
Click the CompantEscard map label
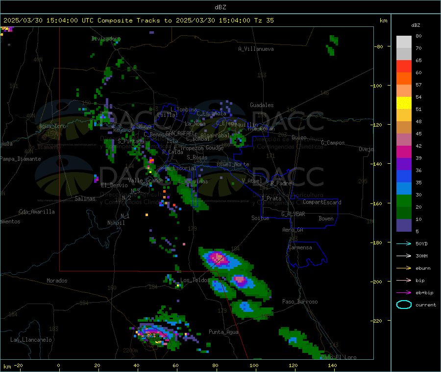pyautogui.click(x=322, y=202)
